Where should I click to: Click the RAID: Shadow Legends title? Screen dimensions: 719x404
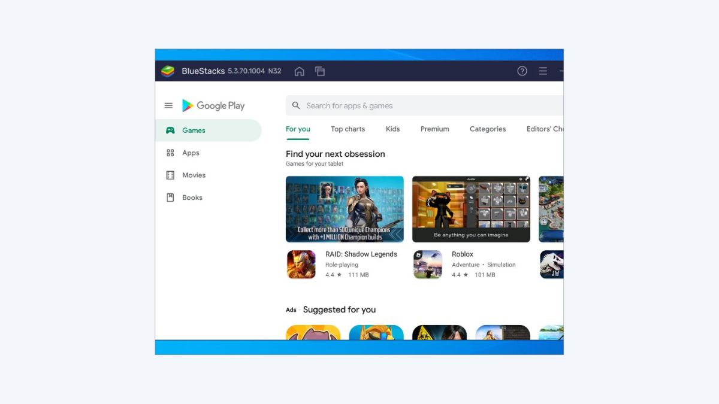pos(361,254)
